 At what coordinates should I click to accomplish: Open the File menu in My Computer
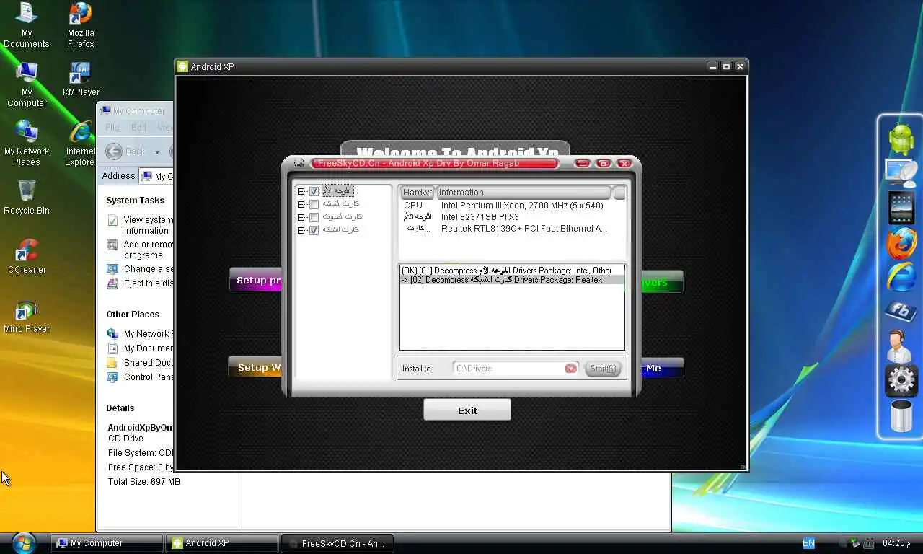[112, 128]
